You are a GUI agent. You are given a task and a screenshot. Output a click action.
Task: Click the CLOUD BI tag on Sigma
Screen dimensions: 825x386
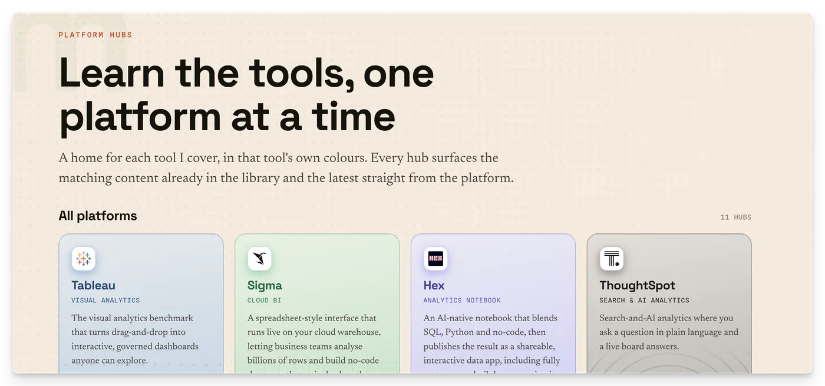265,301
